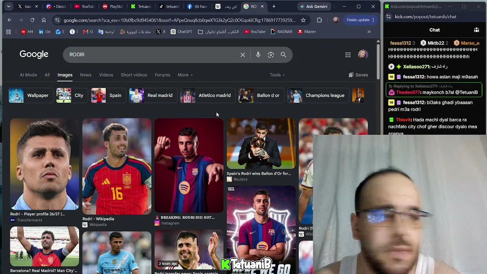Go to the Google logo homepage
The image size is (487, 274).
pos(34,54)
